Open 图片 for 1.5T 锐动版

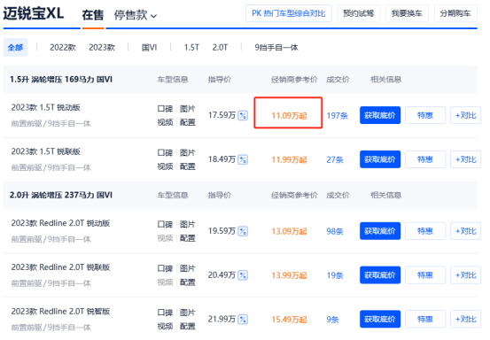[188, 109]
